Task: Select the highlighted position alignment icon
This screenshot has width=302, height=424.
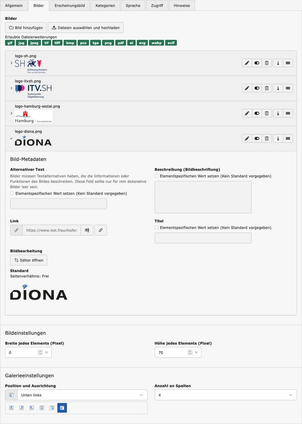Action: tap(62, 408)
